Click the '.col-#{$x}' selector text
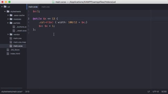 click(46, 22)
